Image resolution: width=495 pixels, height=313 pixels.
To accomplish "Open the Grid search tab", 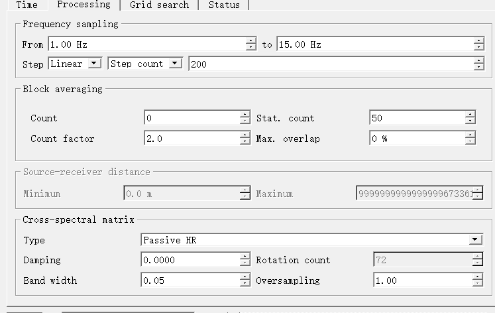I will (x=159, y=5).
